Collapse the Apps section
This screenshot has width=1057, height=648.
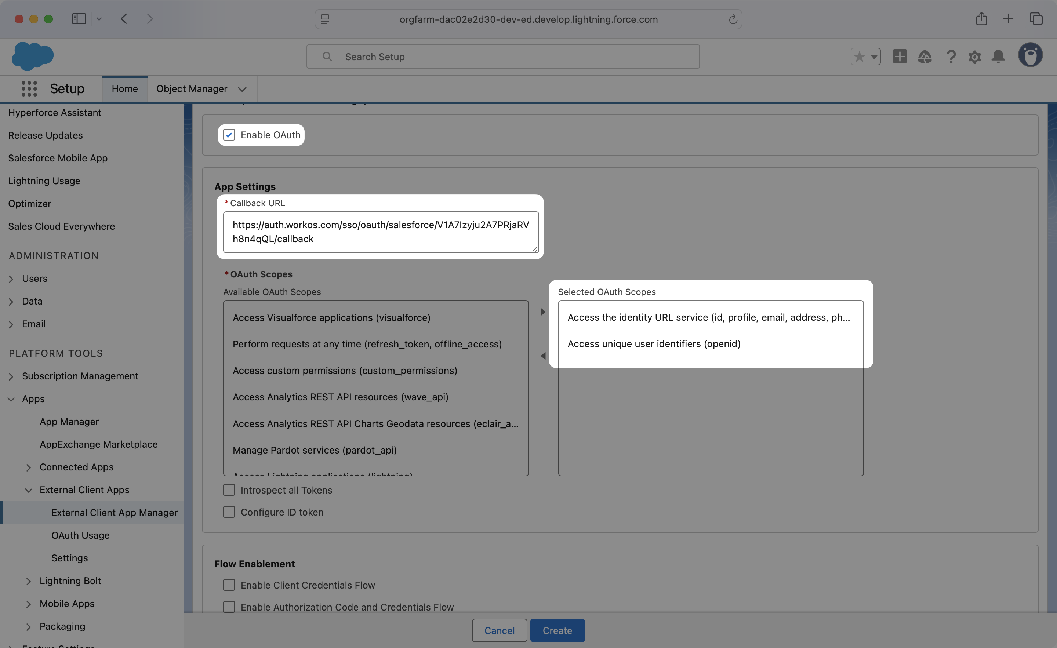[x=12, y=399]
